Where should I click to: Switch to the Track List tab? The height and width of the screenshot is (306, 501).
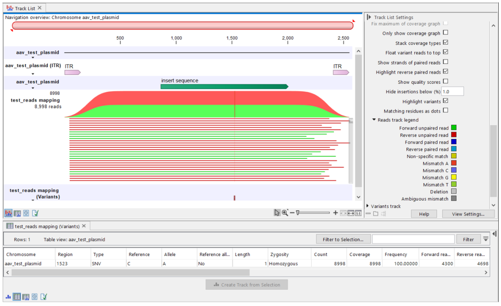click(x=25, y=8)
